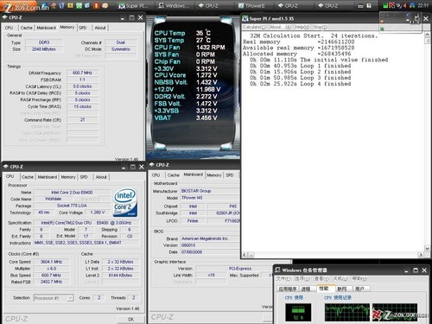
Task: Click the Rated FSB value 2402.7 MHz
Action: pos(51,282)
